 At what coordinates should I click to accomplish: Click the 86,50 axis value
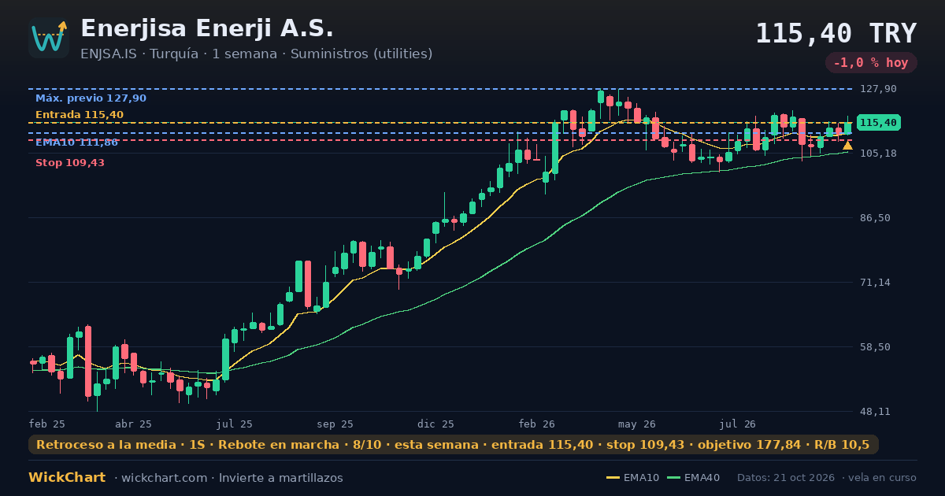pyautogui.click(x=876, y=218)
